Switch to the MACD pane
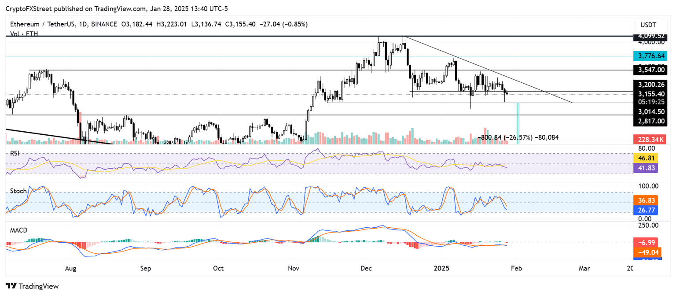This screenshot has height=296, width=676. 18,230
